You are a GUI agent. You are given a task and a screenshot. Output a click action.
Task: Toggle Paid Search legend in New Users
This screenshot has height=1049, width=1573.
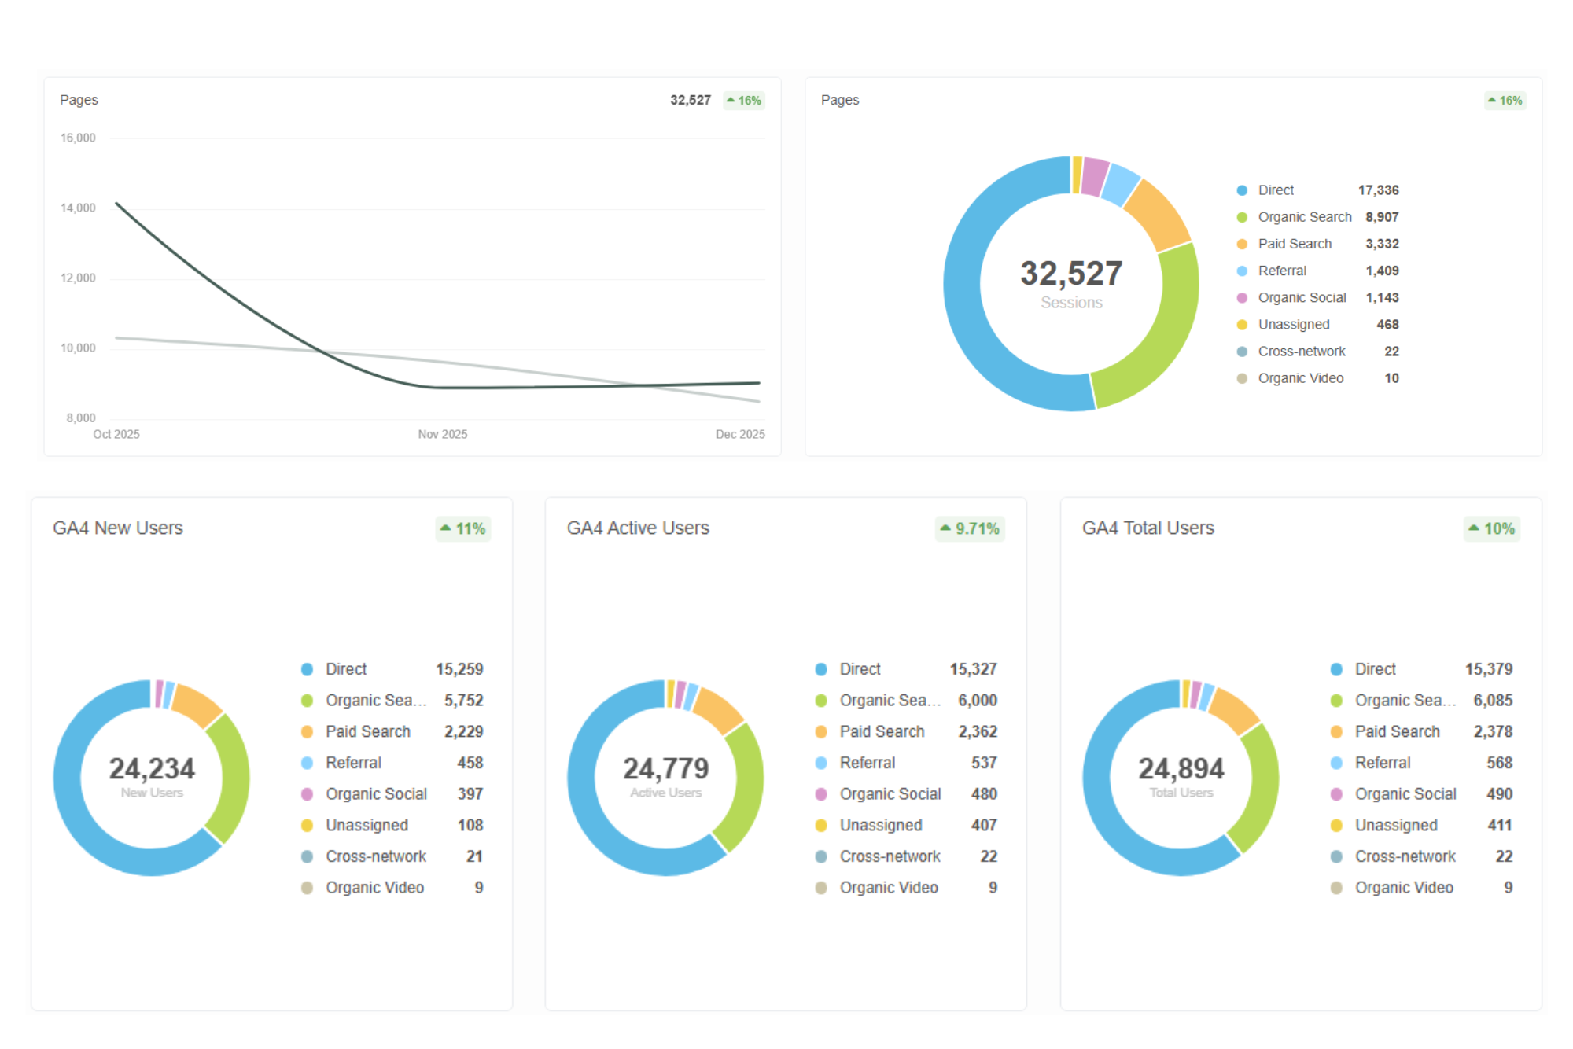367,731
